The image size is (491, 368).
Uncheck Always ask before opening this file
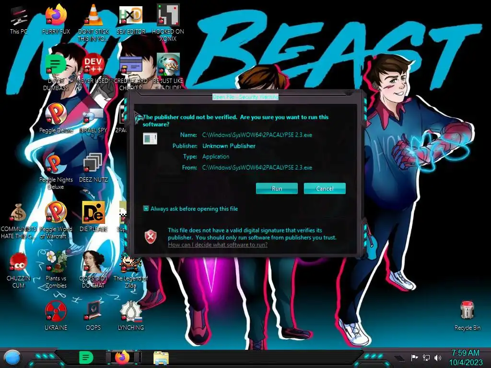point(146,208)
